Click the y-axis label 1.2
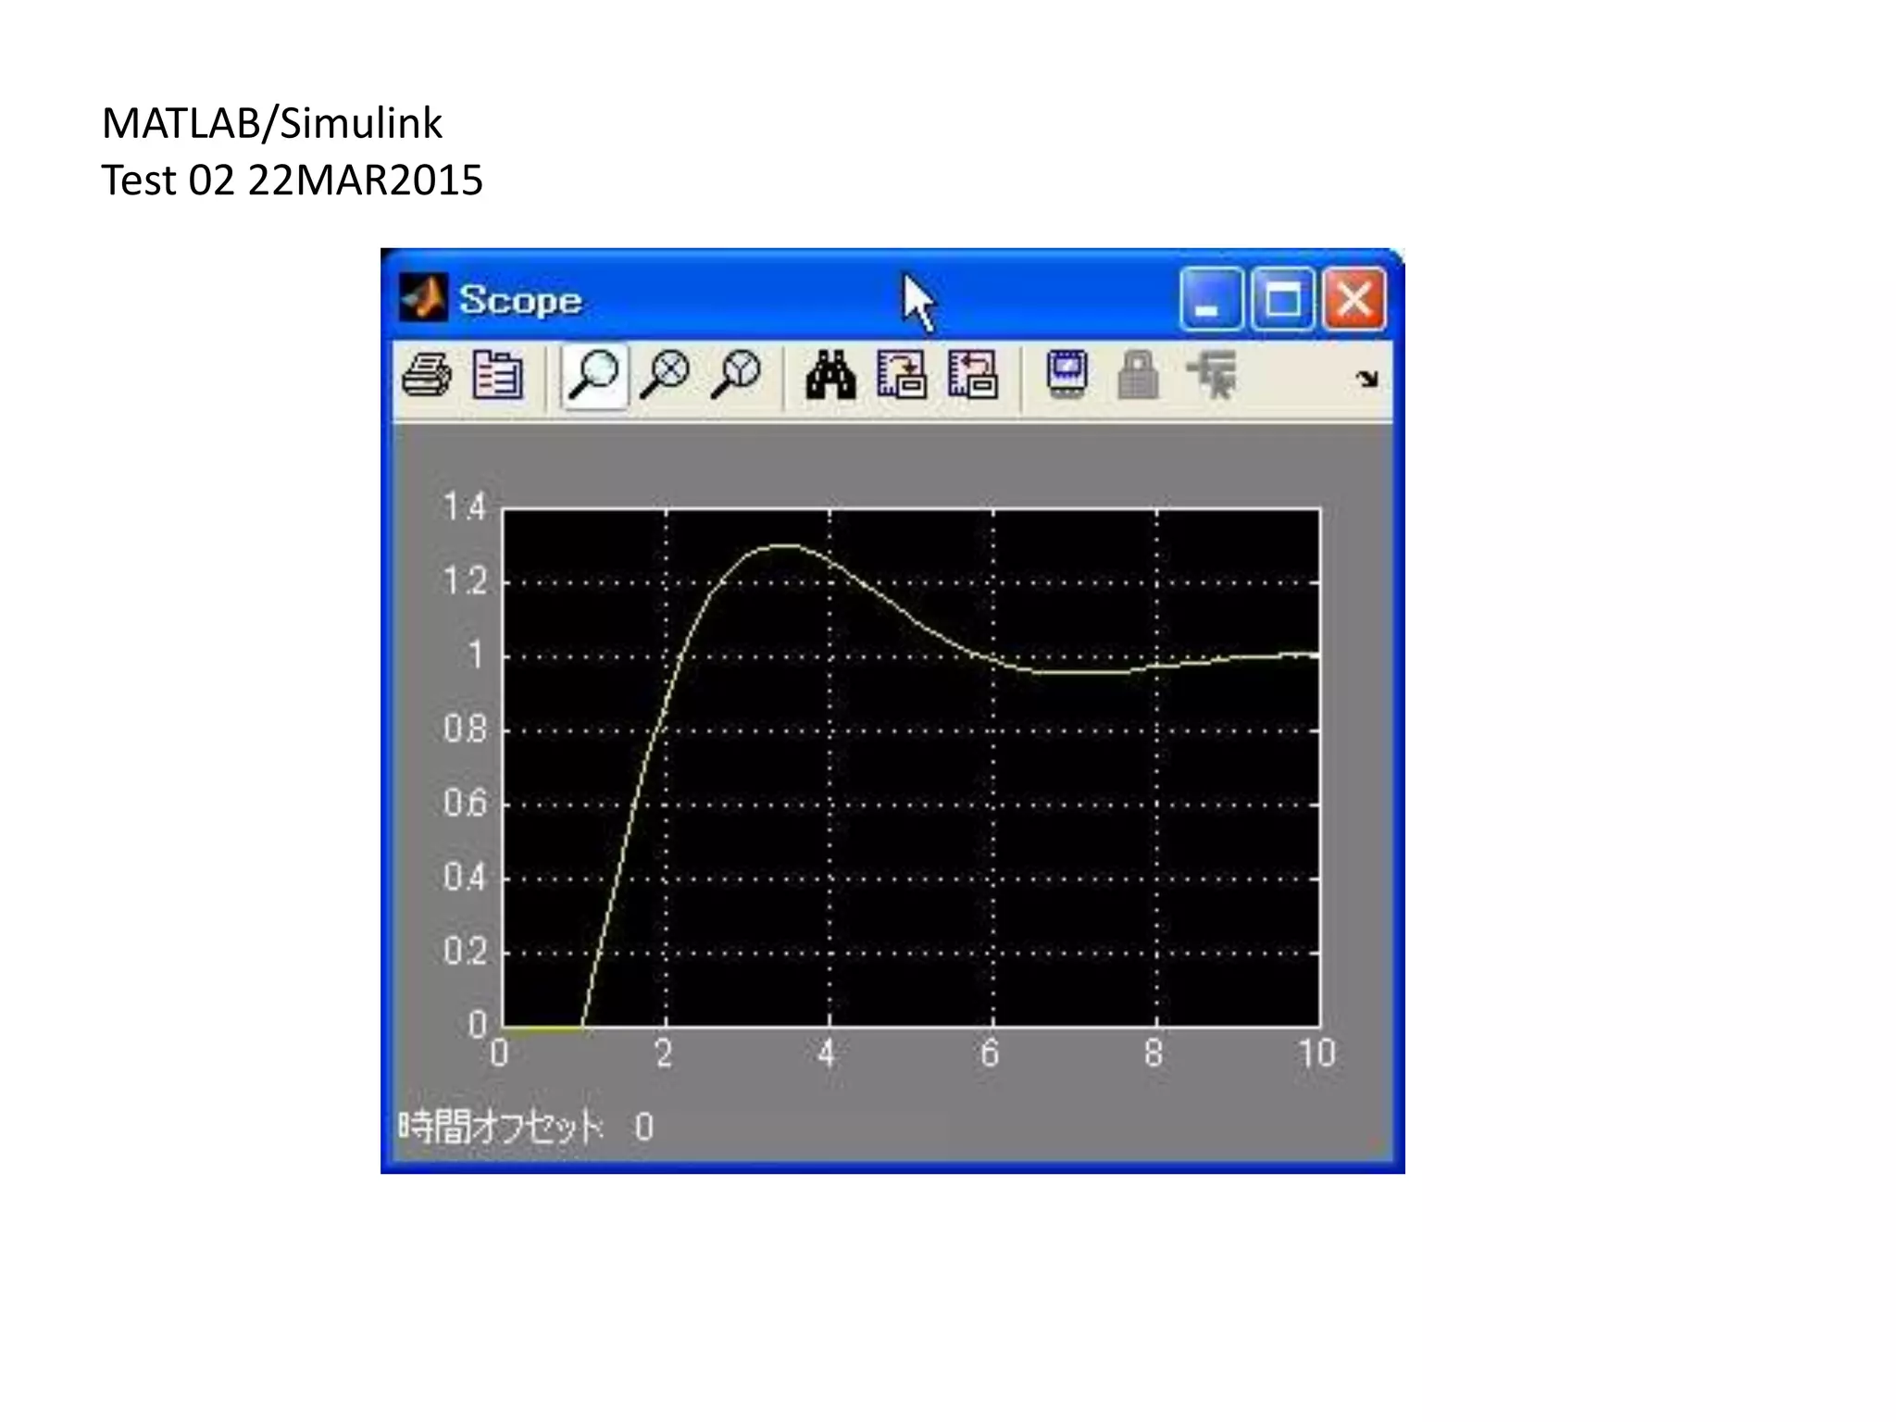Image resolution: width=1896 pixels, height=1422 pixels. 465,581
